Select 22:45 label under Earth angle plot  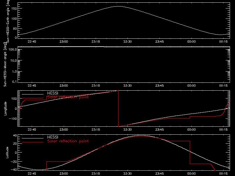point(32,42)
